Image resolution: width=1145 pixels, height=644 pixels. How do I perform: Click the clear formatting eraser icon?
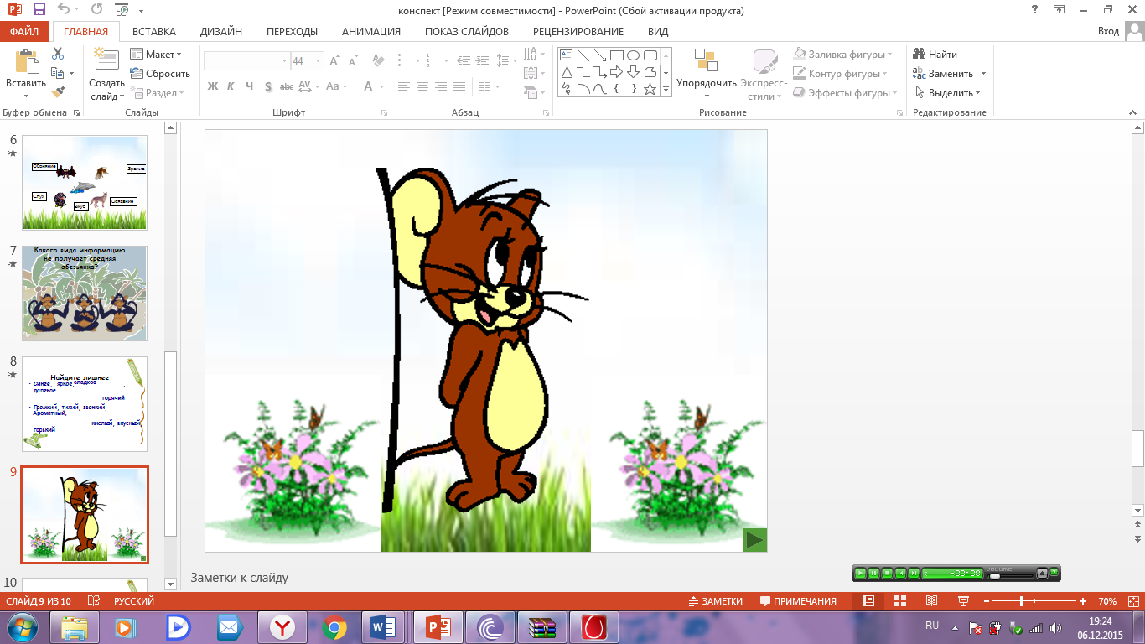(x=378, y=61)
